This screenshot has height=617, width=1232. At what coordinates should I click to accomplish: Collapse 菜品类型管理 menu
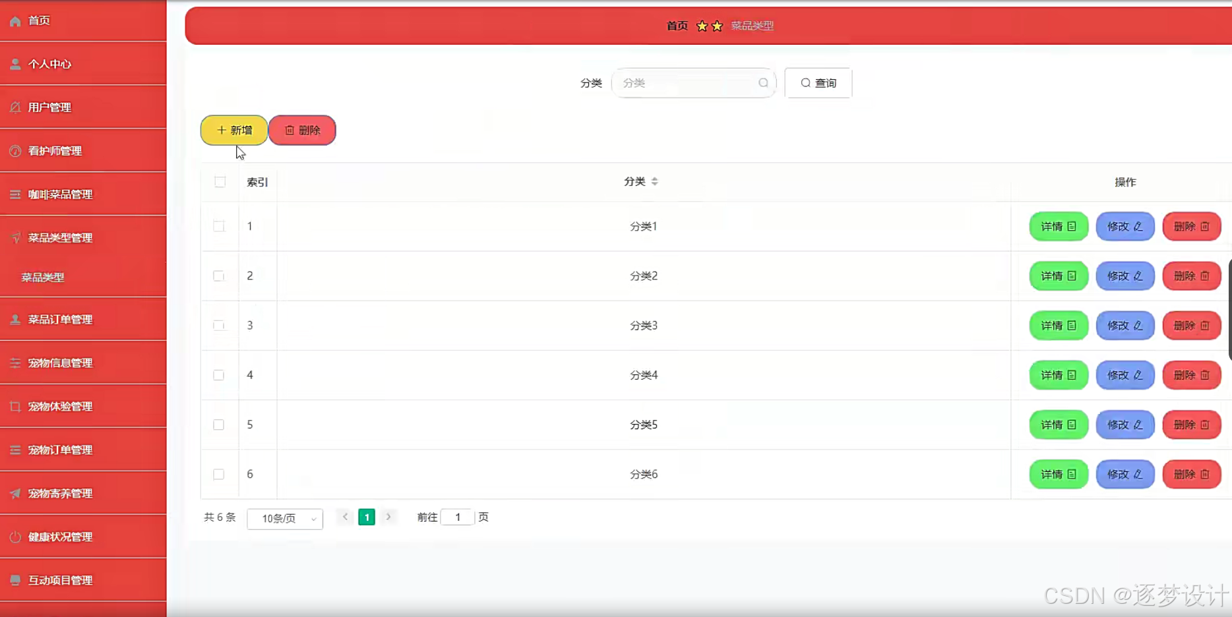click(x=83, y=237)
